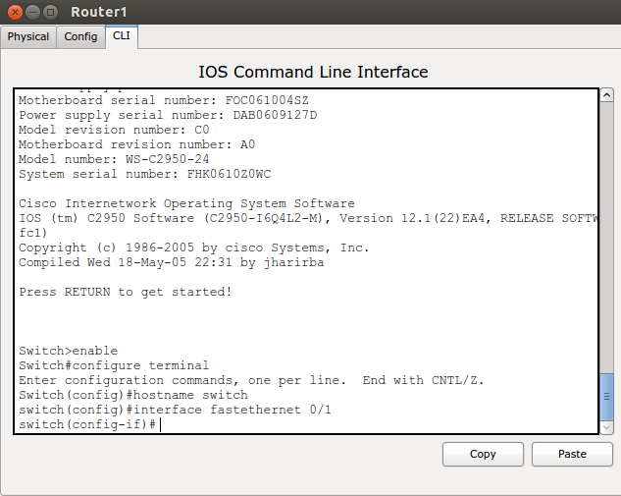Screen dimensions: 621x496
Task: Close the Router1 window
Action: 13,12
